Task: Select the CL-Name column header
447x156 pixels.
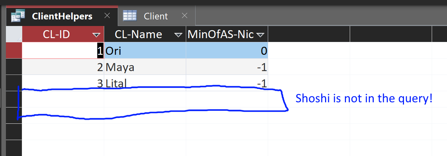Action: point(145,34)
